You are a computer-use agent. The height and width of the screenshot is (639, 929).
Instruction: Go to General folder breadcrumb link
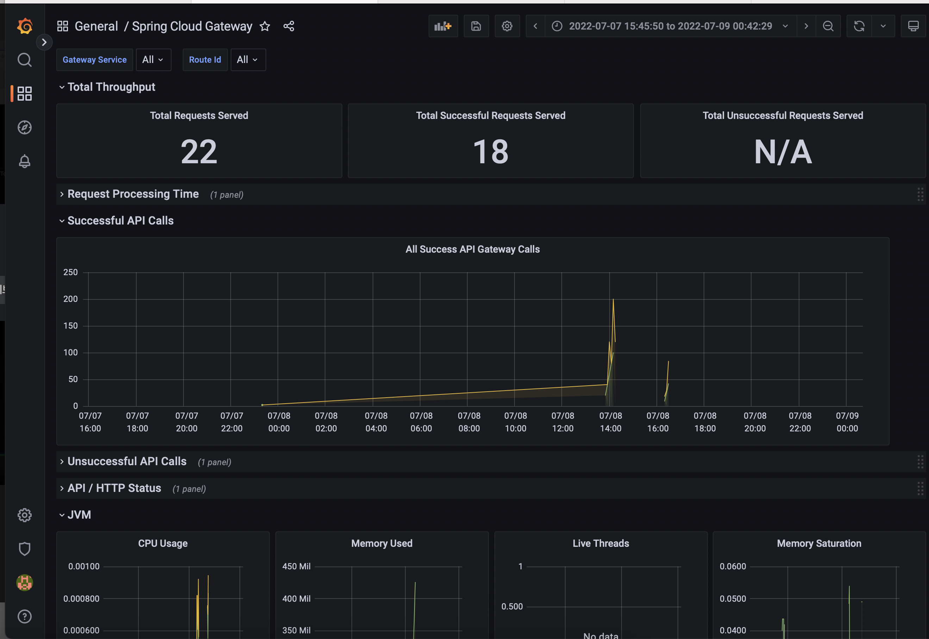[96, 26]
